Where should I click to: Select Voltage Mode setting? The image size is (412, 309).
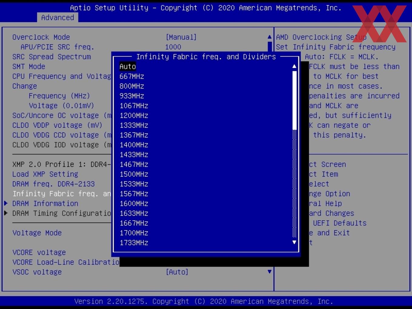(x=37, y=233)
